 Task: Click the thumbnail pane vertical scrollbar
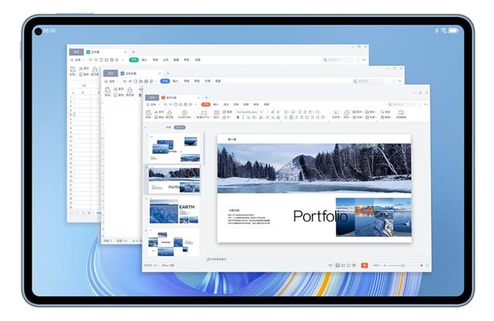204,149
